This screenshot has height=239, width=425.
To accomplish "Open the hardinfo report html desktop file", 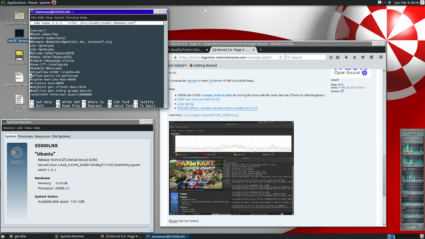I will click(19, 100).
